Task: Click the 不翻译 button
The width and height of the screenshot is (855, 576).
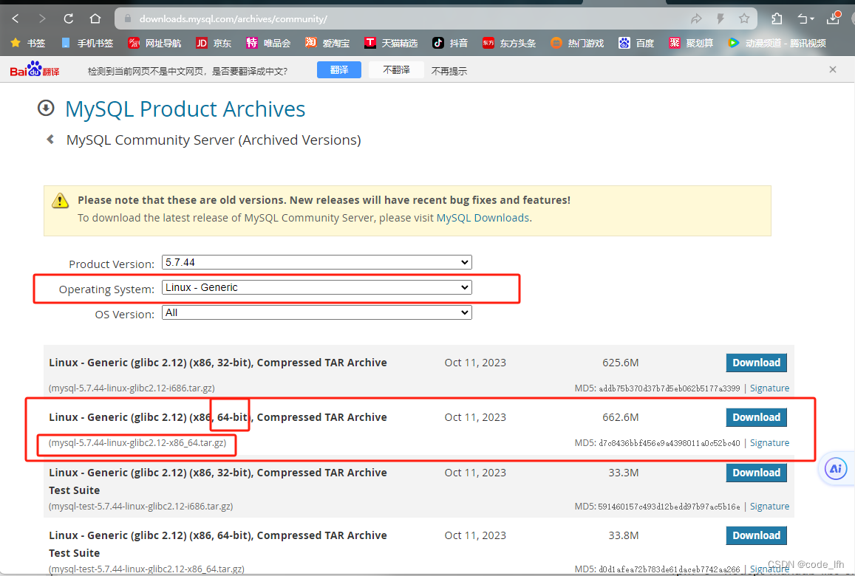Action: (x=396, y=69)
